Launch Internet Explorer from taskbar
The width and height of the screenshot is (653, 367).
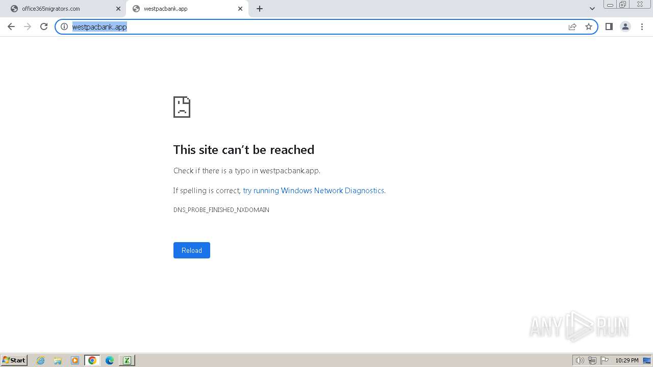click(41, 360)
